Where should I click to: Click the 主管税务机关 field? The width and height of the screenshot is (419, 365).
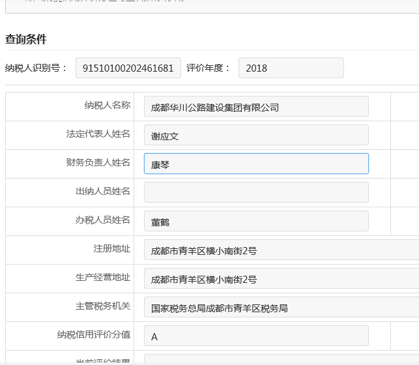click(280, 308)
